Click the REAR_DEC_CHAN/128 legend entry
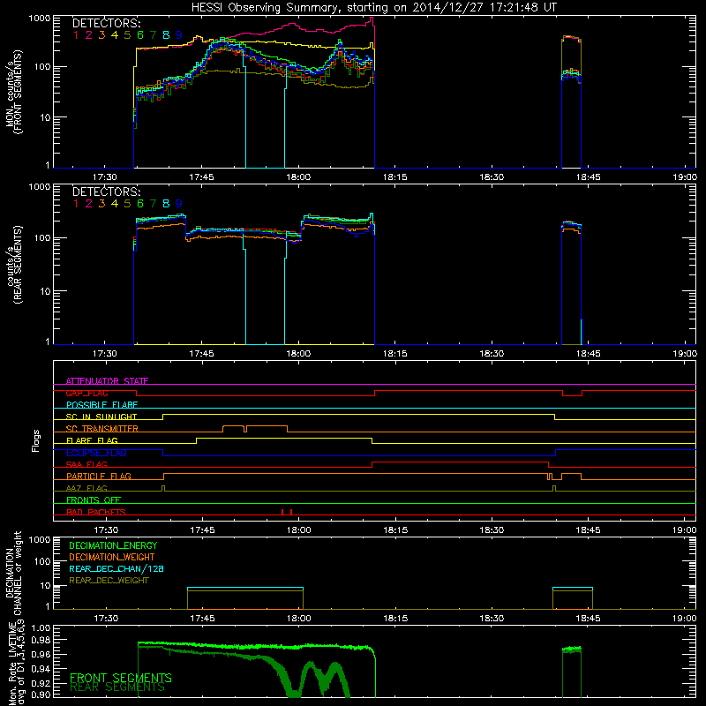Viewport: 706px width, 706px height. 116,568
